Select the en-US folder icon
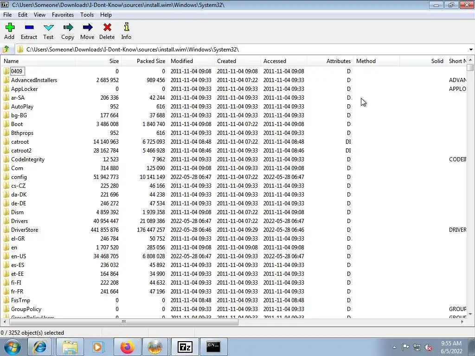Image resolution: width=475 pixels, height=356 pixels. (x=6, y=256)
